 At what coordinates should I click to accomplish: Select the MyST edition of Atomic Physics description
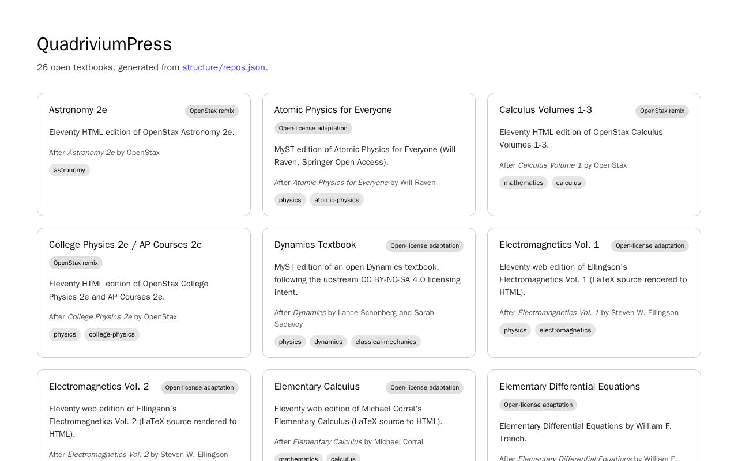click(x=365, y=156)
